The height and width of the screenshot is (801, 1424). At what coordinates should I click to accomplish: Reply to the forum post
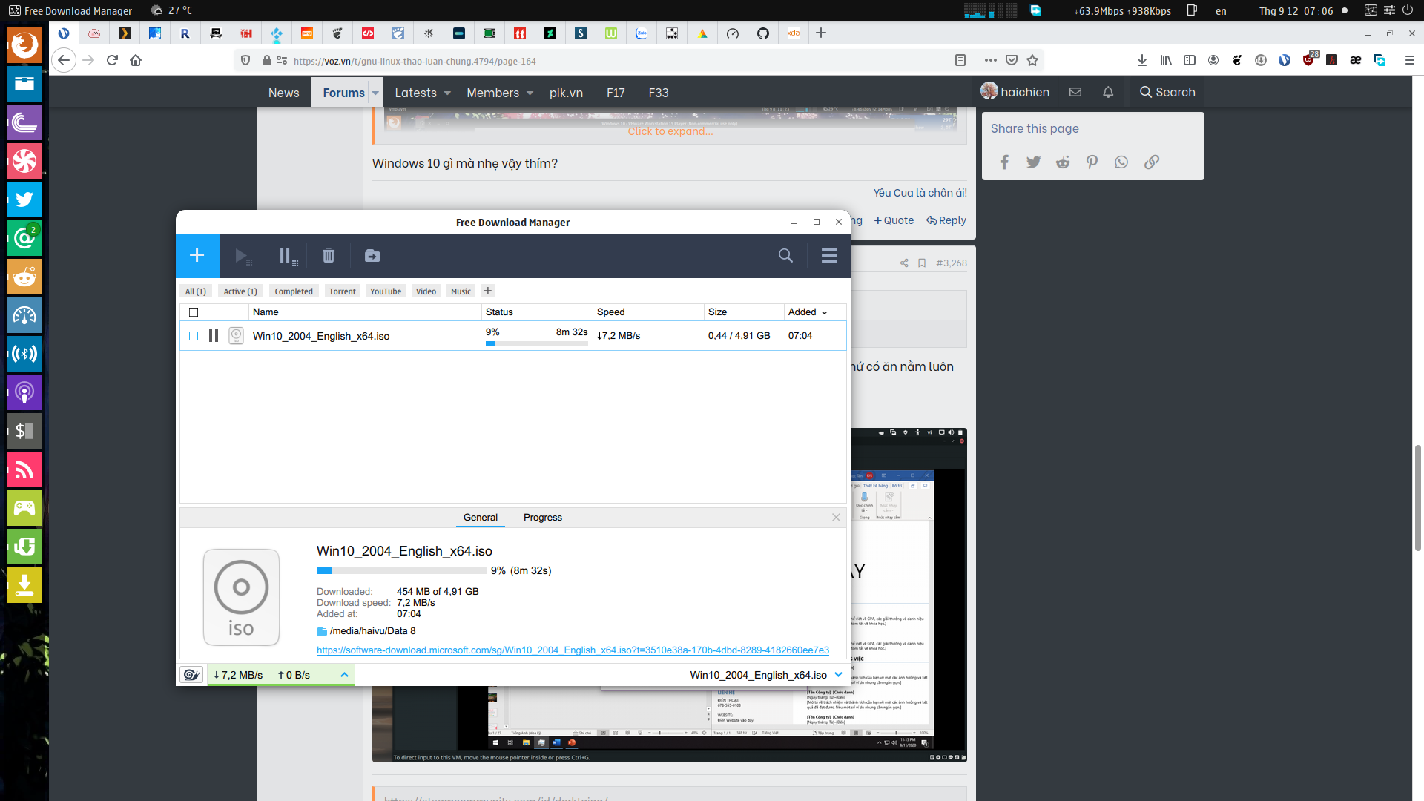[x=946, y=220]
